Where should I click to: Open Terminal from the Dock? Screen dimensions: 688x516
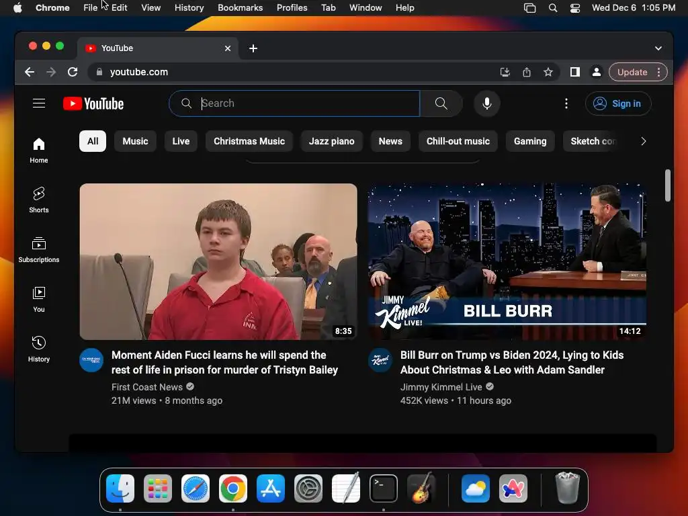384,488
